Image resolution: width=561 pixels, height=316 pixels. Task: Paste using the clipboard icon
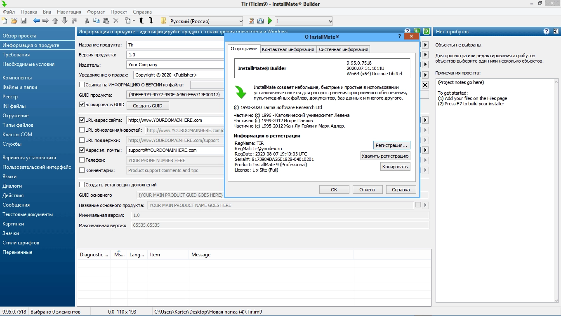(106, 21)
